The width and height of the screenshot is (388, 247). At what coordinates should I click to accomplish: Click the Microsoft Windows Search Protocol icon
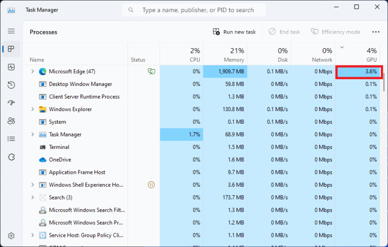coord(43,223)
